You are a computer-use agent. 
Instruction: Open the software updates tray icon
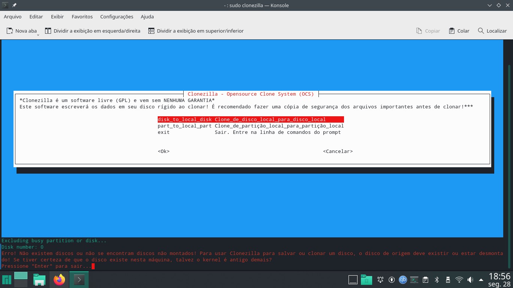(392, 280)
